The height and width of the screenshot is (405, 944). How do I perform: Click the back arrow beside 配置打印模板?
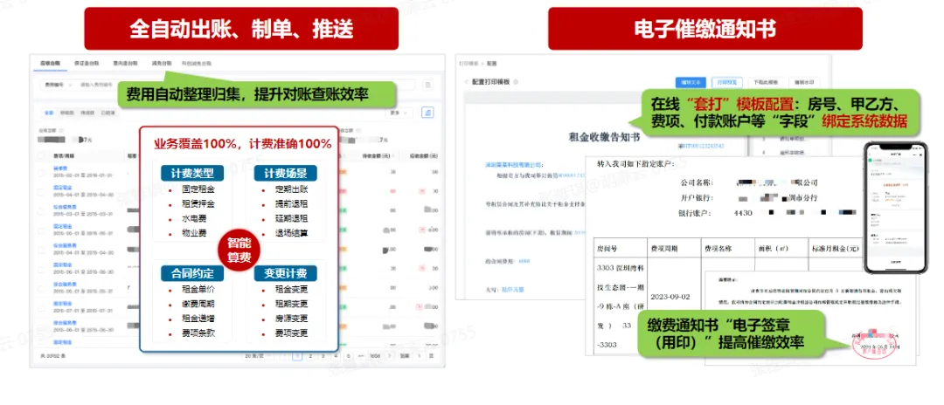pyautogui.click(x=466, y=82)
